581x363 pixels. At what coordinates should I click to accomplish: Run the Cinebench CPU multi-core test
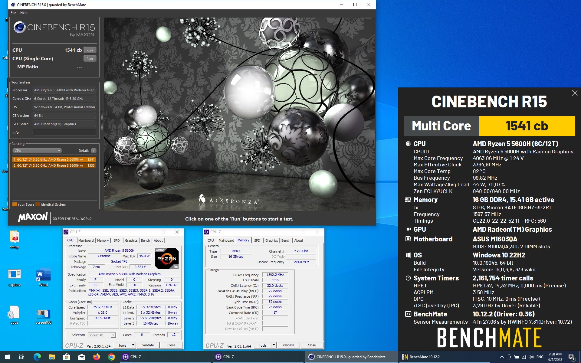[x=90, y=50]
